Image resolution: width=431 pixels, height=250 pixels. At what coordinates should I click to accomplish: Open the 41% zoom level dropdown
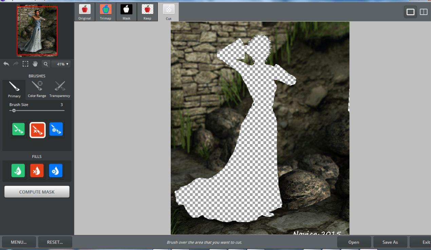(x=61, y=64)
